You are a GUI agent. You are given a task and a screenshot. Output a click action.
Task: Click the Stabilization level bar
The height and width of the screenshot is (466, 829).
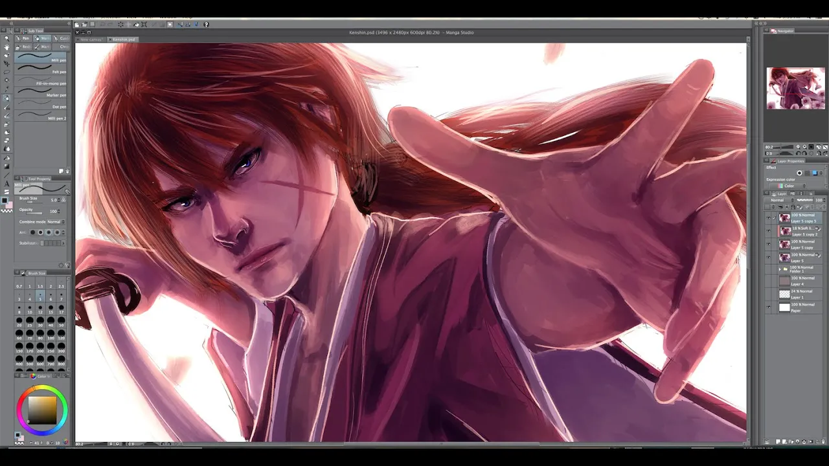[x=51, y=243]
